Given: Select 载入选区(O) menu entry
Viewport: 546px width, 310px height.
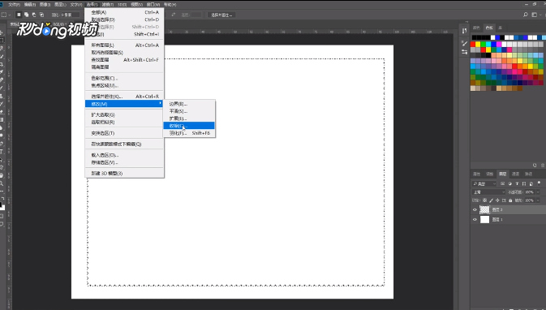Looking at the screenshot, I should (124, 155).
